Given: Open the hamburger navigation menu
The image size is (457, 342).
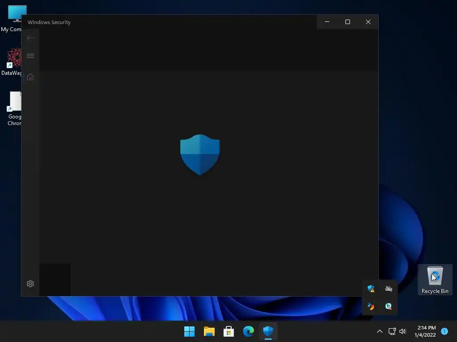Looking at the screenshot, I should click(30, 56).
